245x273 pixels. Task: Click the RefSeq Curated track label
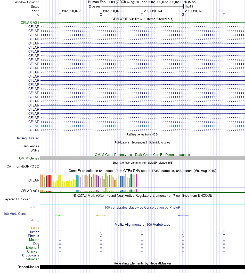point(27,138)
